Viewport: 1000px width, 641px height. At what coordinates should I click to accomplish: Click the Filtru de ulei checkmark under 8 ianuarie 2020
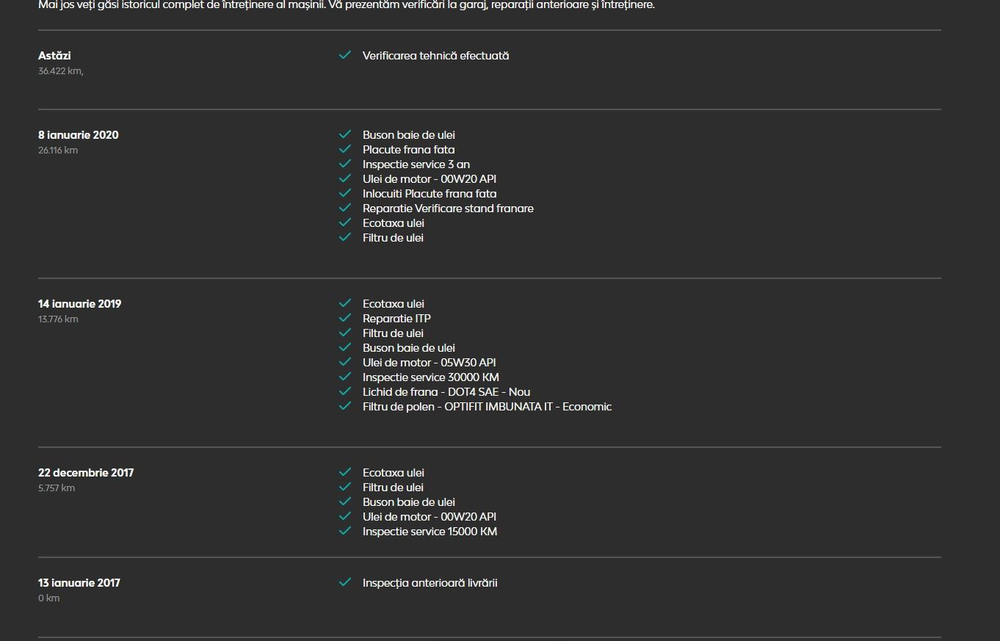tap(345, 237)
